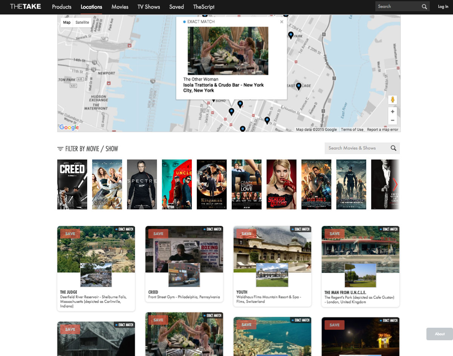
Task: Open the Products menu item
Action: 62,7
